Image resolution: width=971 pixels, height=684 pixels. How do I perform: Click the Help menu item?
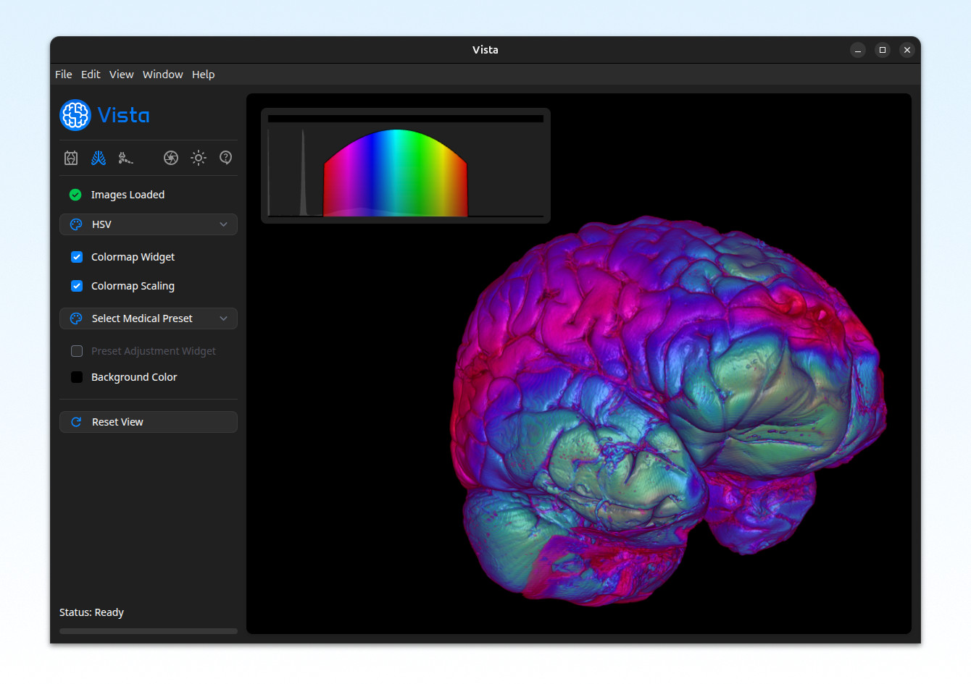tap(203, 75)
